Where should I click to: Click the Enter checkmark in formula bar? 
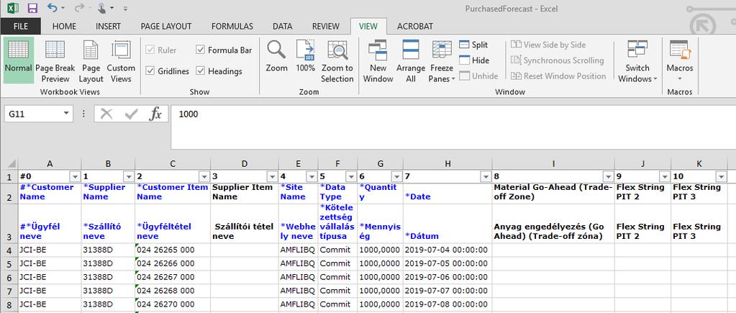[132, 114]
